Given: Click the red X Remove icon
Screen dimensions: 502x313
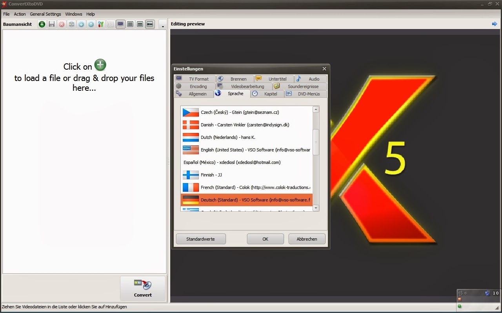Looking at the screenshot, I should [x=62, y=24].
